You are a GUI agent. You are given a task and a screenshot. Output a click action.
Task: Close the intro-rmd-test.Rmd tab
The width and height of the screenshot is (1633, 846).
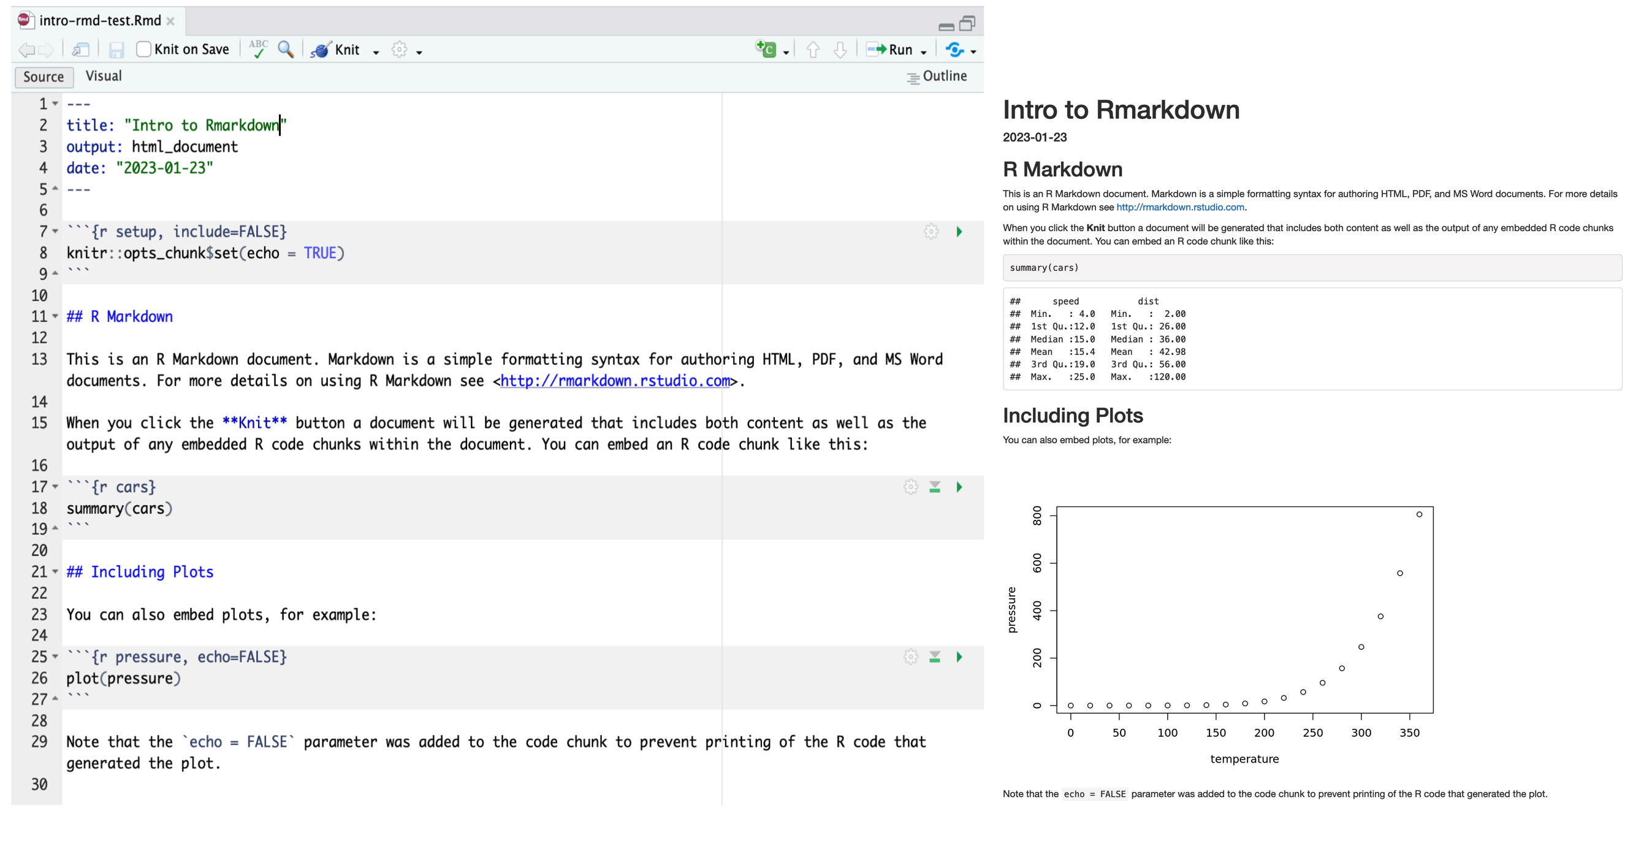170,21
